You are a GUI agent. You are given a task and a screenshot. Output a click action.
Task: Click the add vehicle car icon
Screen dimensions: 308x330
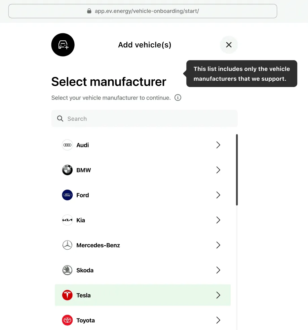pos(63,45)
